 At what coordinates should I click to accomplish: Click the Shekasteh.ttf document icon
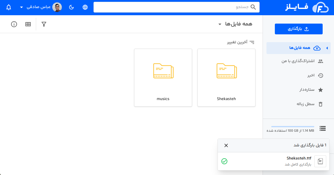tap(320, 161)
